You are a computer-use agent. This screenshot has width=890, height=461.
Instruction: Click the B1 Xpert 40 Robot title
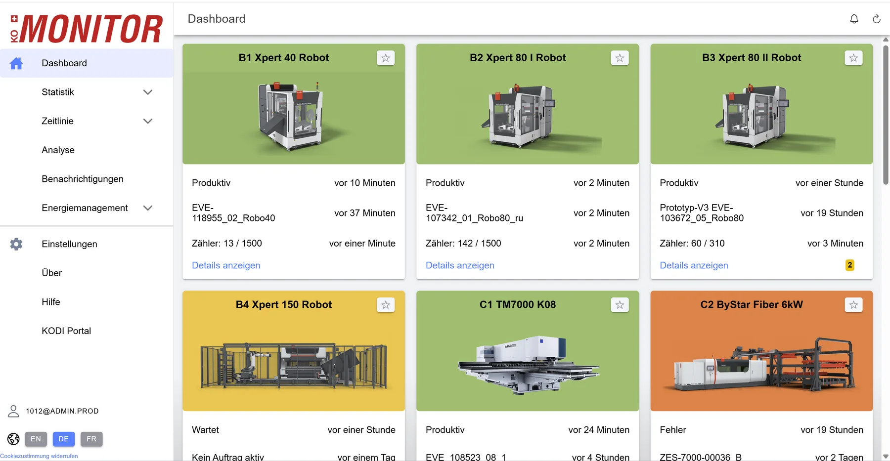click(284, 58)
